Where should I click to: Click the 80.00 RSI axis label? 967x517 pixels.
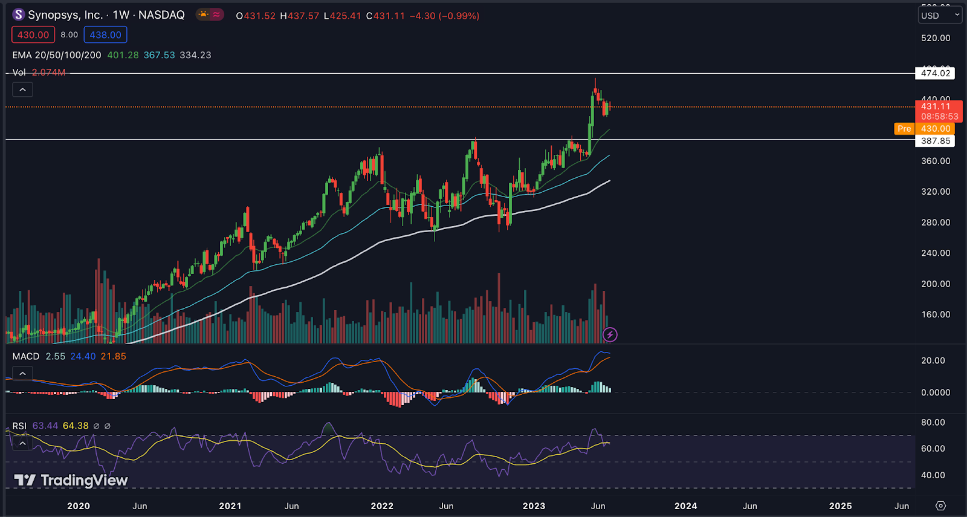click(x=933, y=423)
